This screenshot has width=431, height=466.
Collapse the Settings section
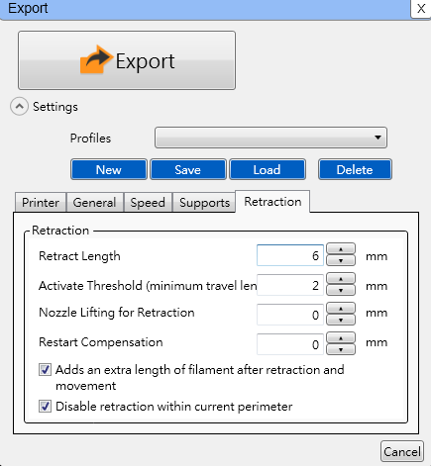click(19, 107)
